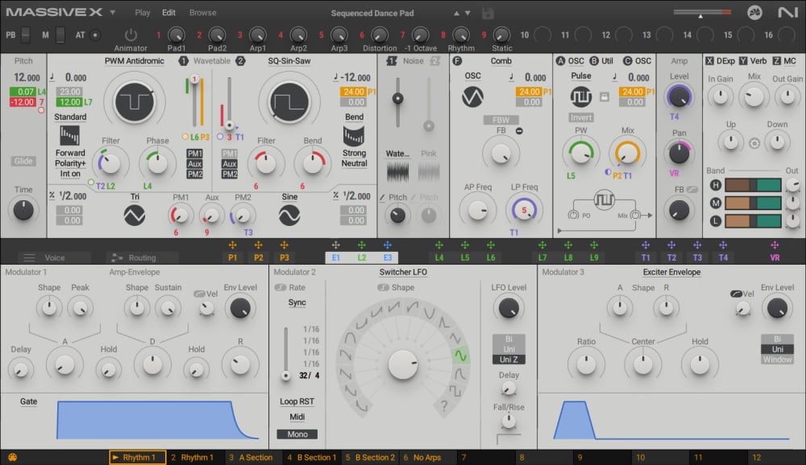Open the Loop RST restart mode menu

click(297, 401)
